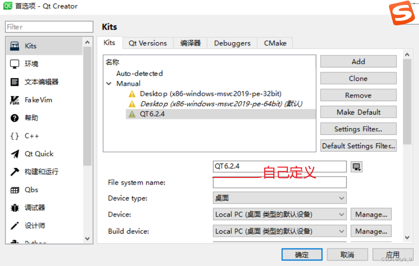Click the warning icon beside QT6.2.4 kit

[x=132, y=114]
